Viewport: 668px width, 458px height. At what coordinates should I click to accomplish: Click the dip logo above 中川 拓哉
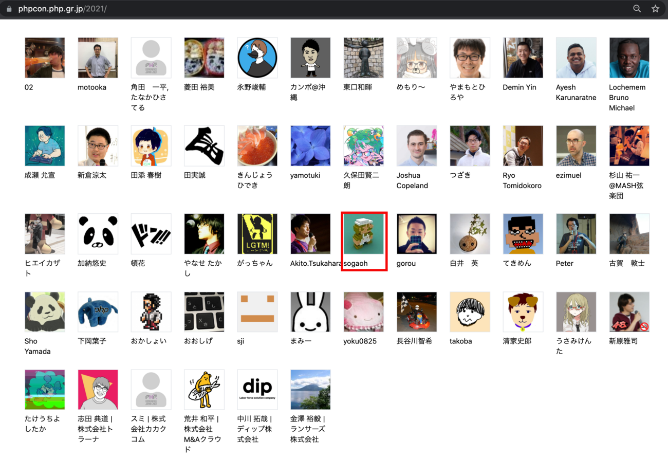257,390
